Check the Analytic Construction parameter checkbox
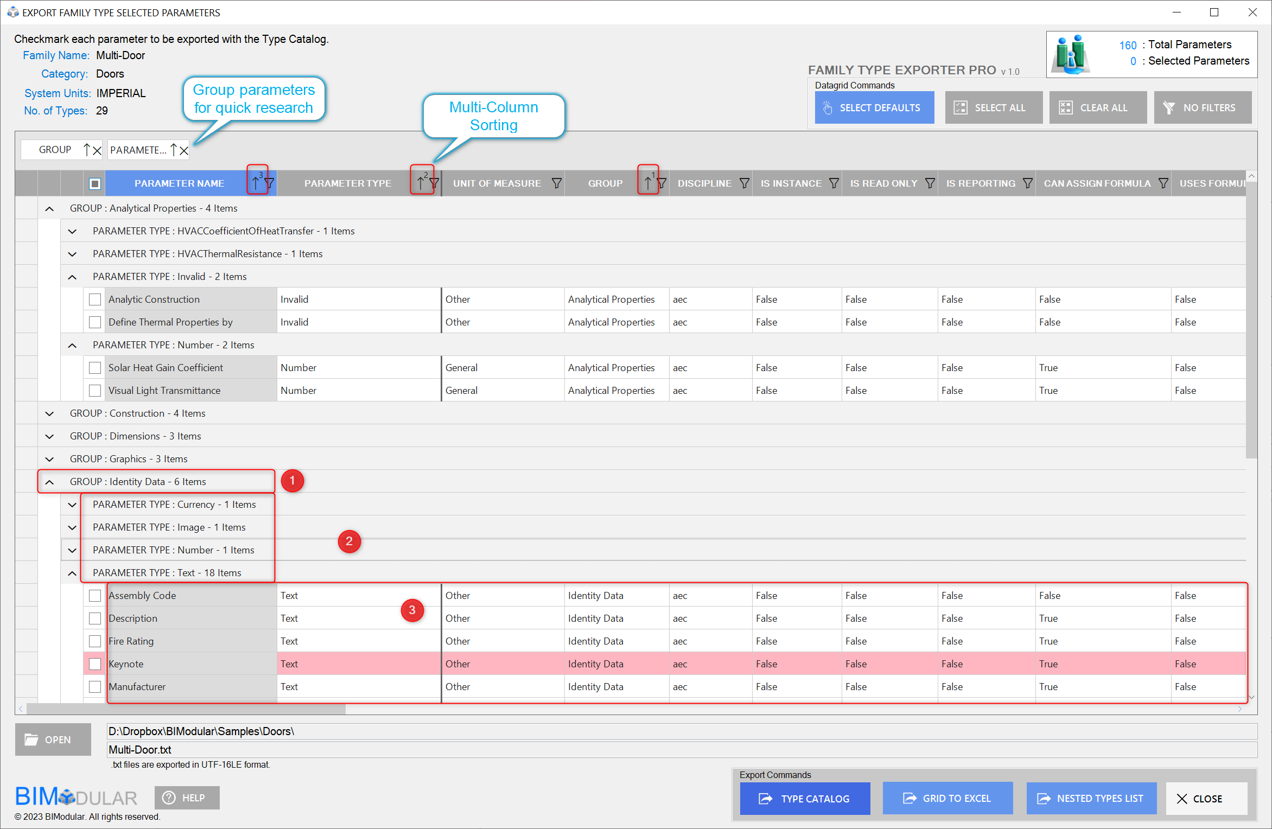Viewport: 1272px width, 829px height. [95, 299]
